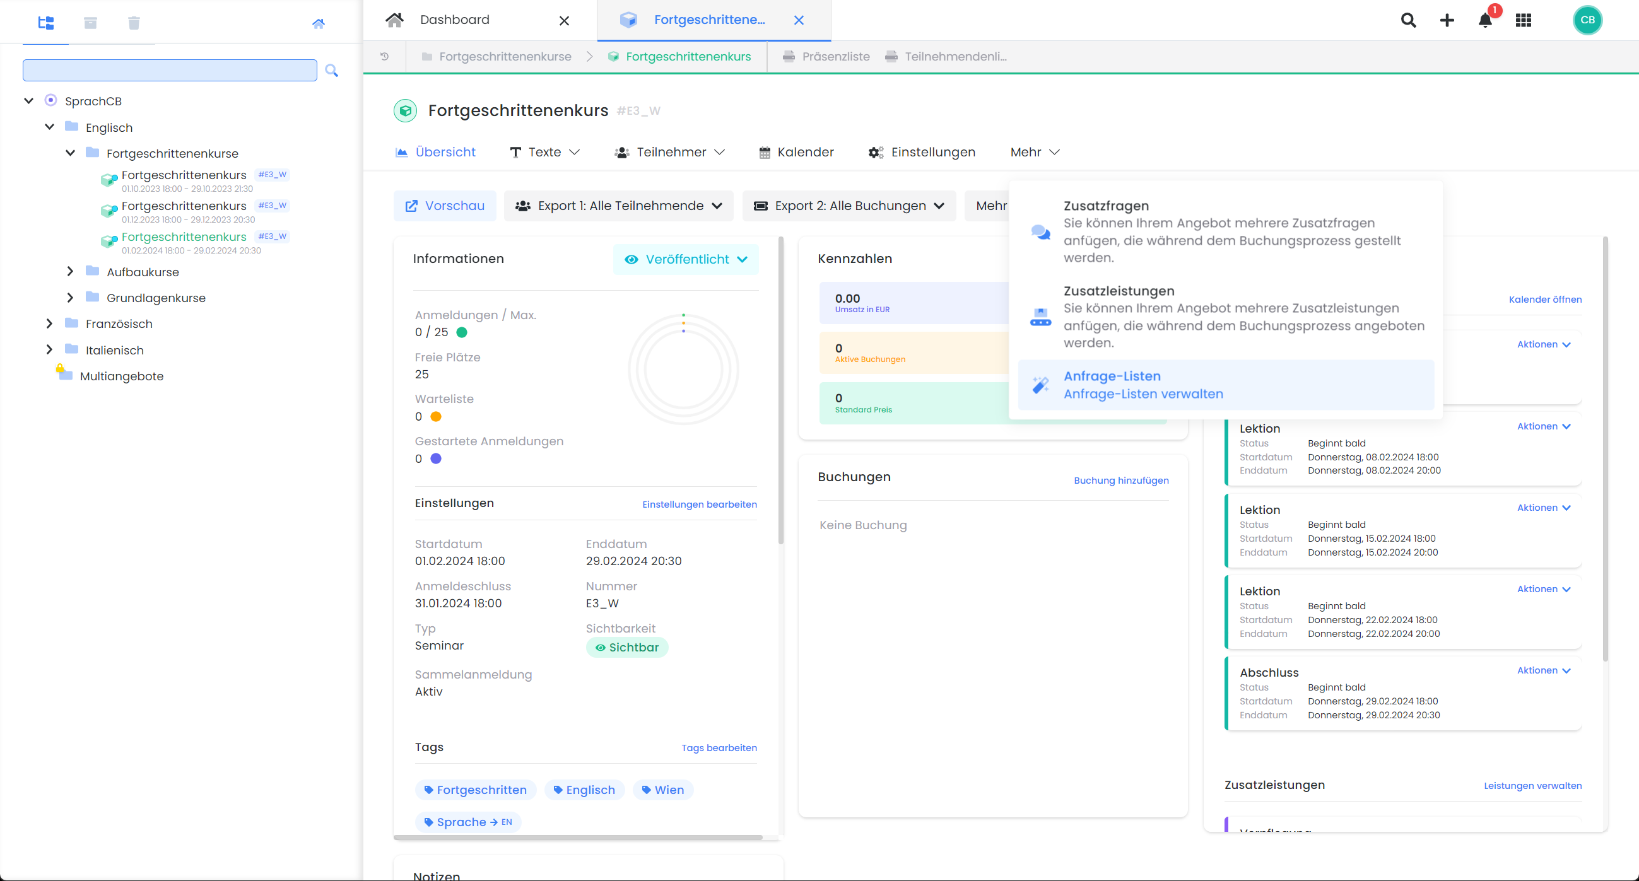Screen dimensions: 1639x881
Task: Open Export 1: Alle Teilnehmende dropdown
Action: tap(618, 206)
